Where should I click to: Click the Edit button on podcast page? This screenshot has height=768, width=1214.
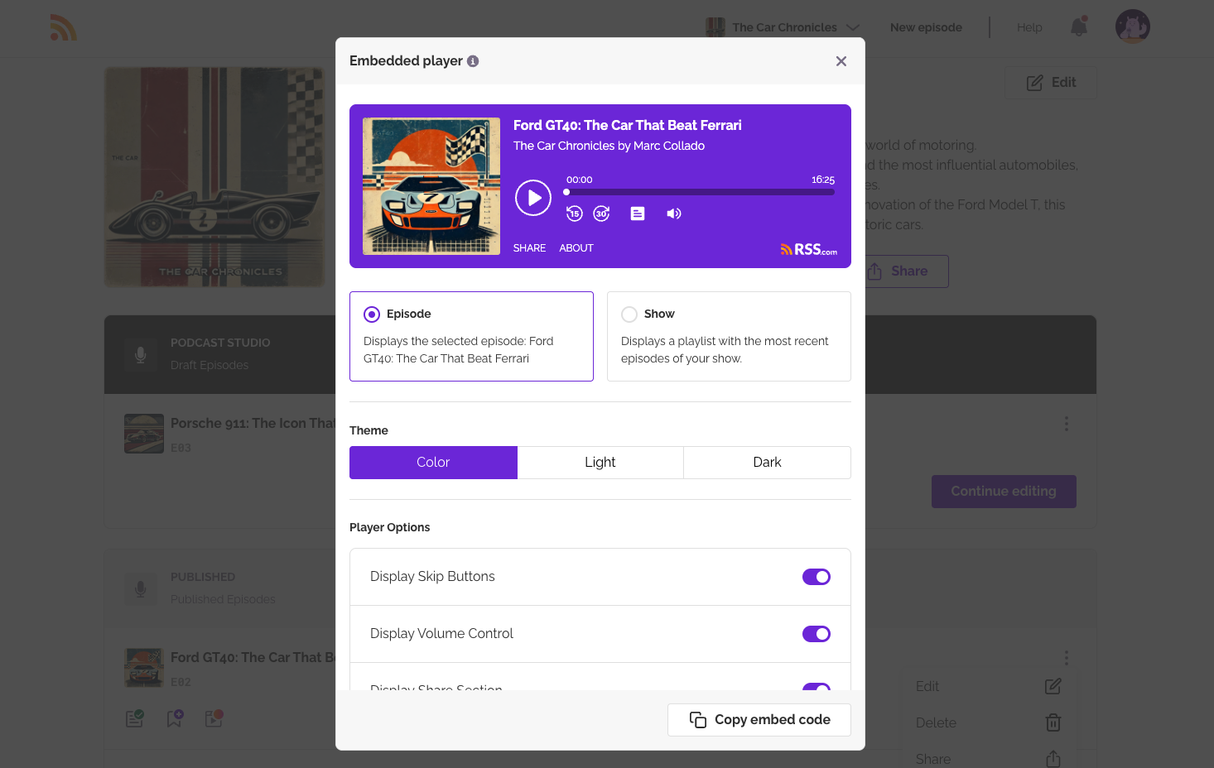1051,83
